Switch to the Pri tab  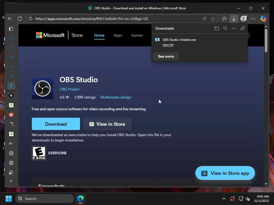tap(11, 143)
